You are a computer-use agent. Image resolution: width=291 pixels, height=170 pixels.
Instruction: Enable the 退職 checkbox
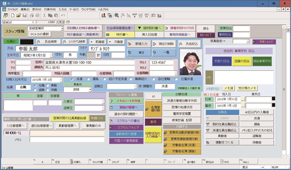coord(35,90)
